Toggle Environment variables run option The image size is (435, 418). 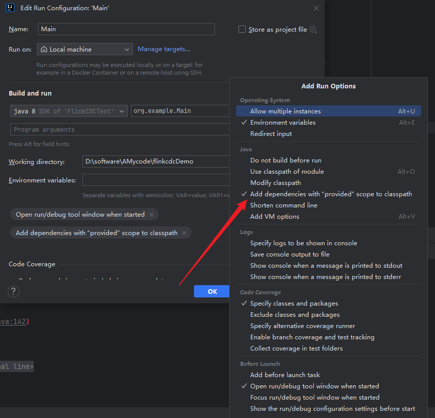pyautogui.click(x=282, y=123)
